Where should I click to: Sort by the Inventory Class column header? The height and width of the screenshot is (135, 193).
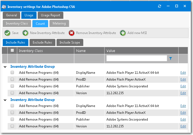point(31,51)
